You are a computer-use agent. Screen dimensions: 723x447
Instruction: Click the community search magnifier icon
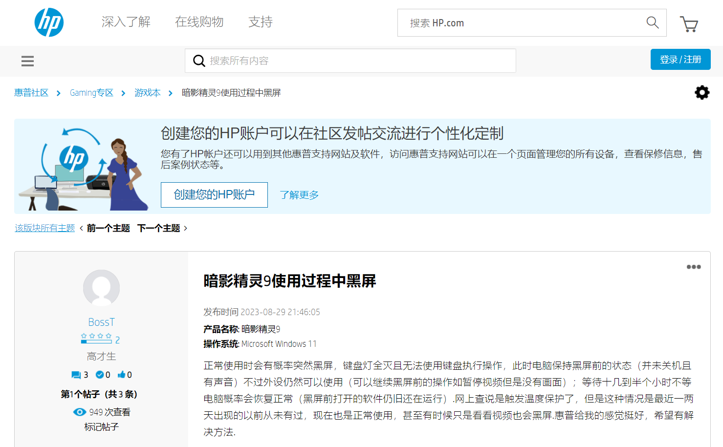199,61
